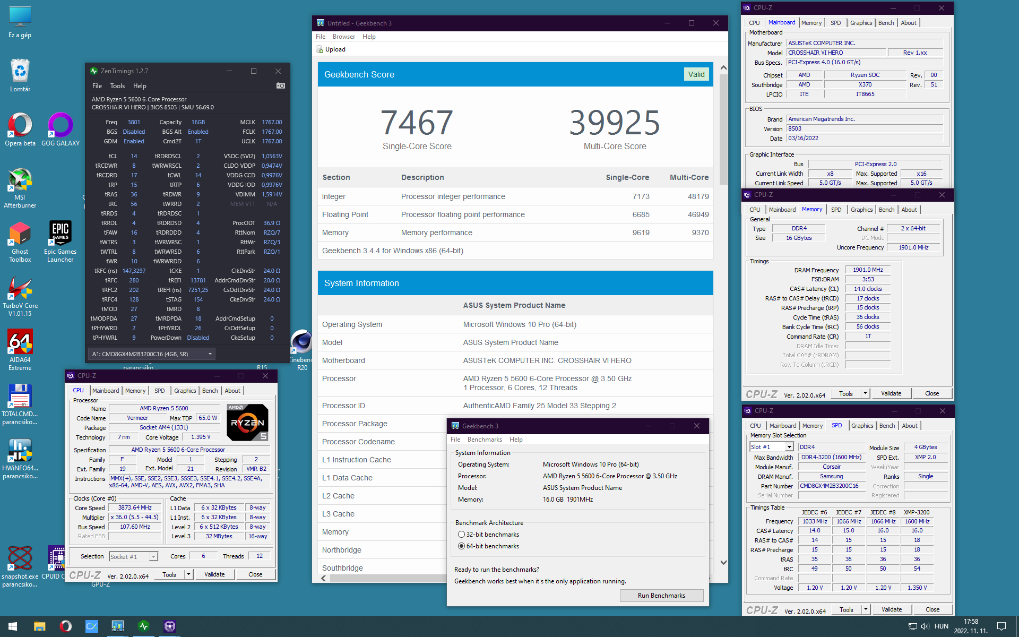Click the HUN language indicator
Viewport: 1019px width, 637px height.
pyautogui.click(x=942, y=626)
